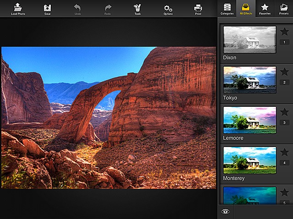Image resolution: width=293 pixels, height=219 pixels.
Task: Open the Options gears
Action: tap(168, 8)
